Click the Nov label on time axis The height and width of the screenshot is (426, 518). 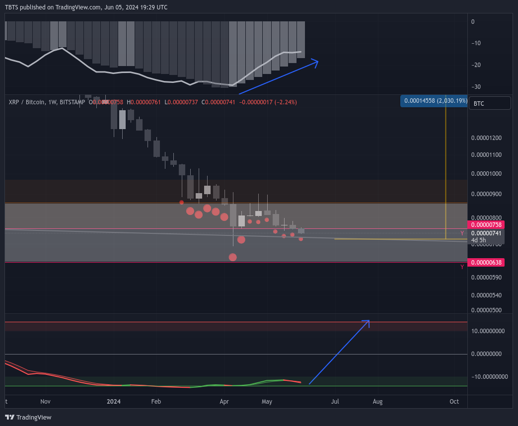45,402
